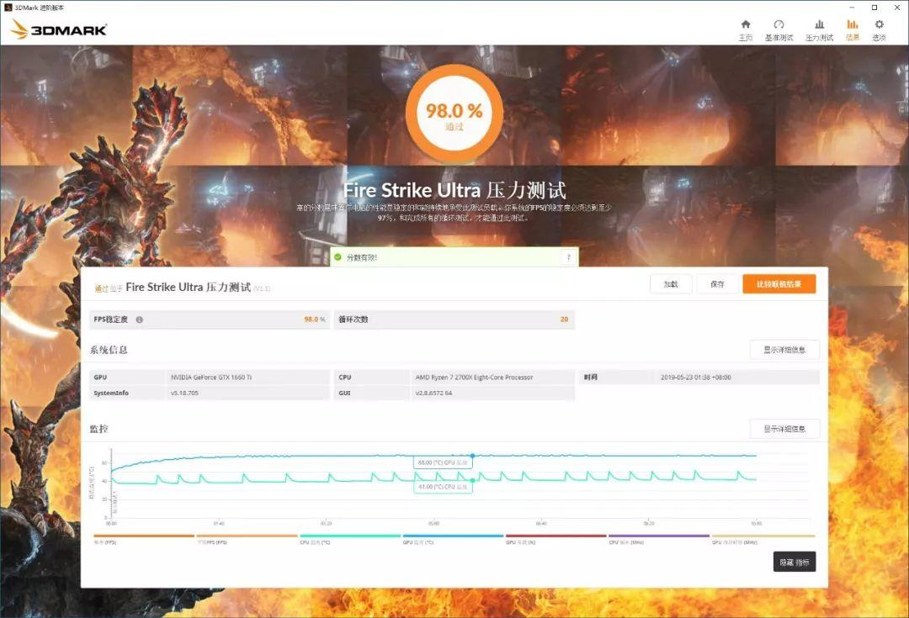The width and height of the screenshot is (909, 618).
Task: Click the question mark on the 分数有效 banner
Action: click(x=569, y=257)
